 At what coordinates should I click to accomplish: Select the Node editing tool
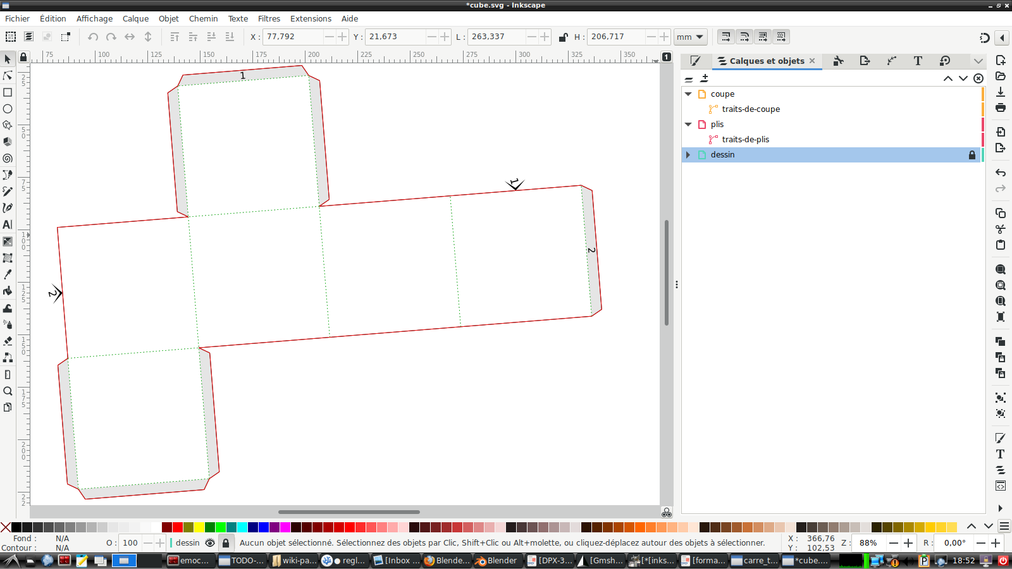click(x=8, y=76)
